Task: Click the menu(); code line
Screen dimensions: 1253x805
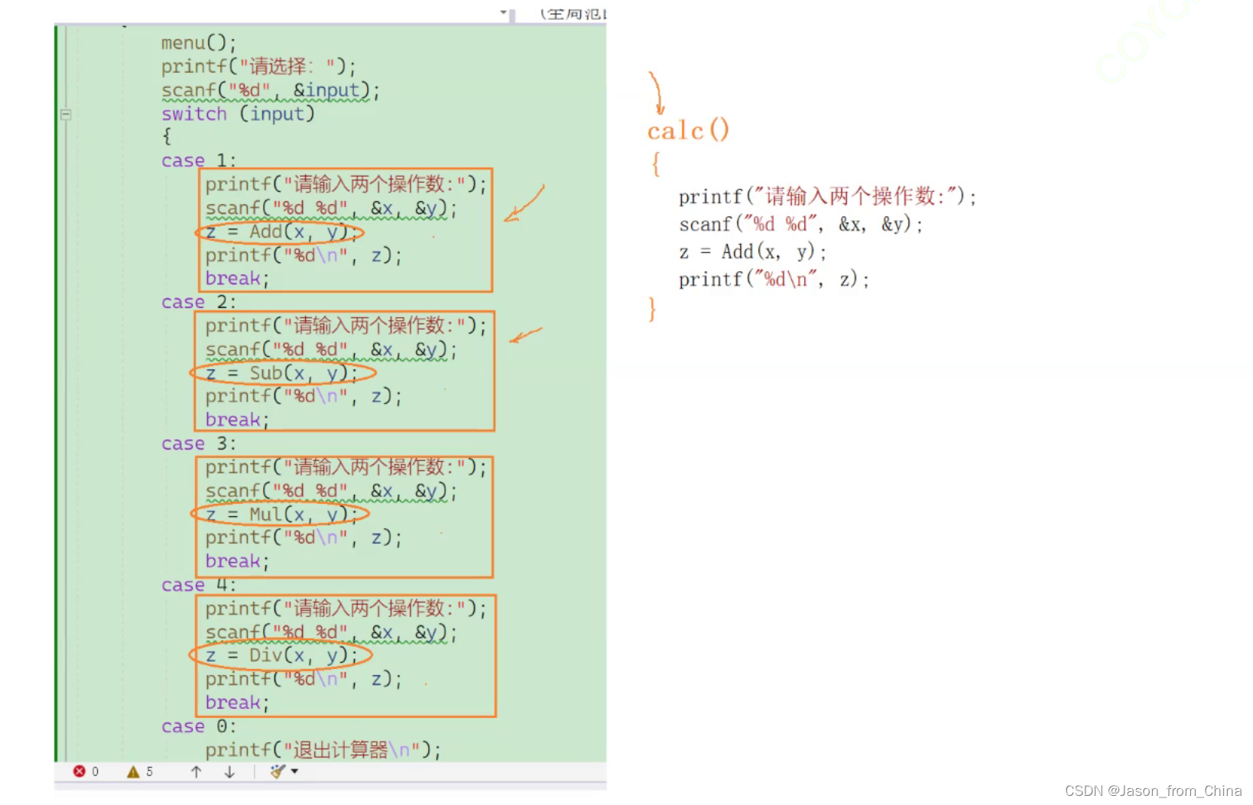Action: pos(199,43)
